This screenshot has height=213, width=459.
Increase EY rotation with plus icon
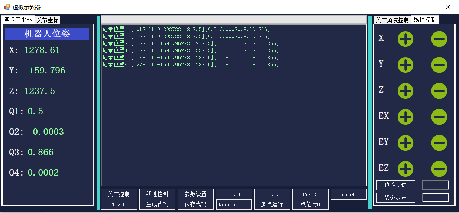pyautogui.click(x=405, y=143)
